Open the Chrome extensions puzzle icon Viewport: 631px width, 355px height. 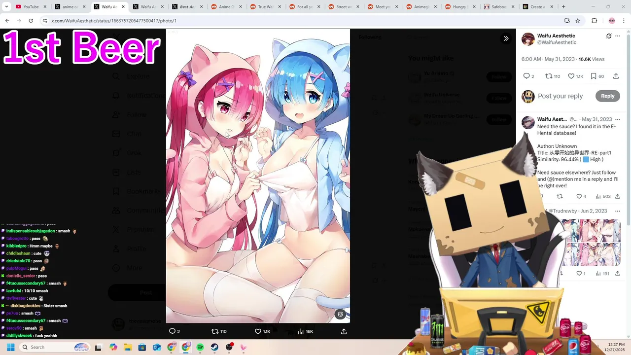click(x=594, y=21)
